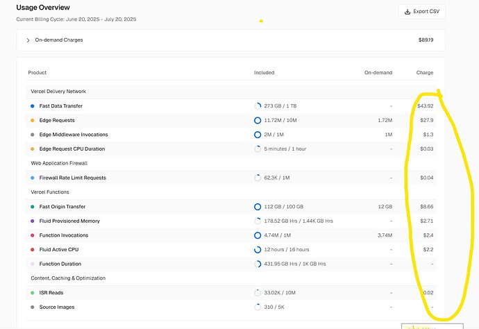Click the dot beside Edge Request CPU Duration
This screenshot has width=479, height=329.
33,149
